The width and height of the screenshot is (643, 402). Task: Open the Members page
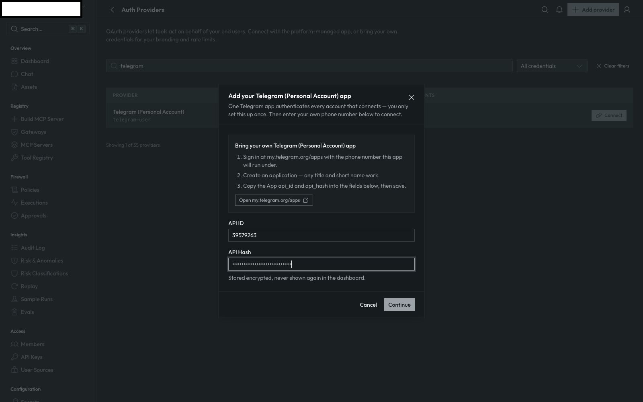tap(33, 344)
